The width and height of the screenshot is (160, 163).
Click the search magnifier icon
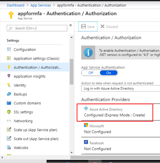click(x=10, y=28)
